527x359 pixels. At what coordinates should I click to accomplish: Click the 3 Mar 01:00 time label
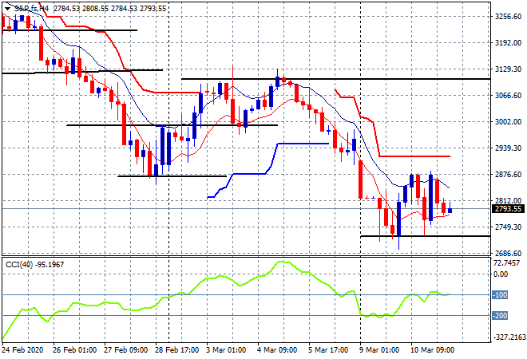(226, 350)
